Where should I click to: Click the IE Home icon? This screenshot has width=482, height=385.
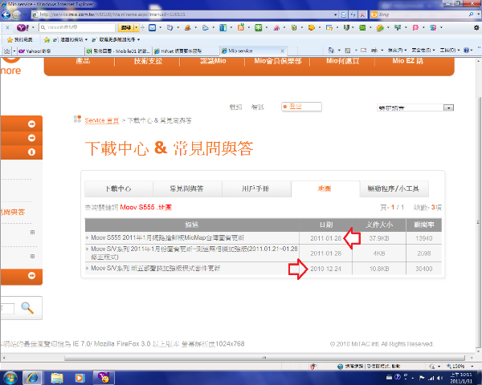331,50
